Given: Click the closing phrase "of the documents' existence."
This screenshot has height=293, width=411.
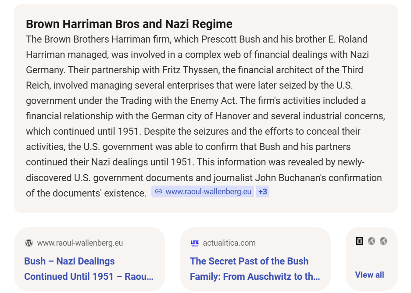Looking at the screenshot, I should tap(86, 193).
